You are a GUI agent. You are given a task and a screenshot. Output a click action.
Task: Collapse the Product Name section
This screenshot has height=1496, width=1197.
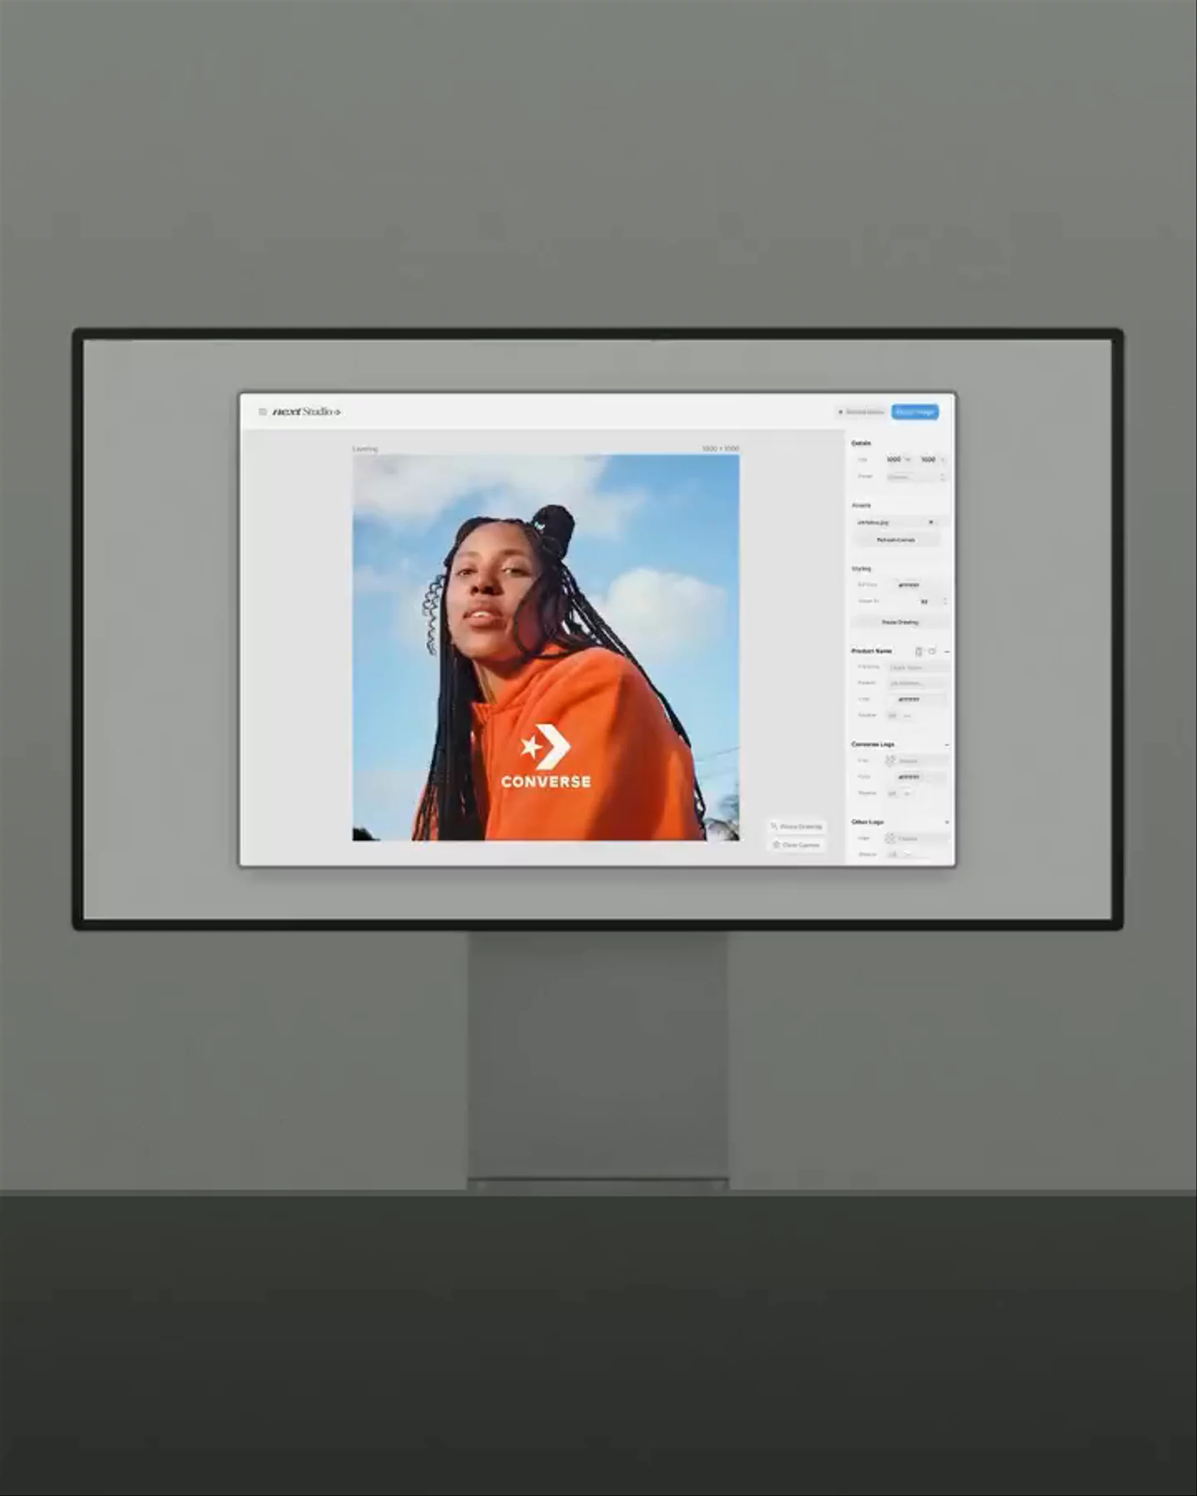point(947,651)
